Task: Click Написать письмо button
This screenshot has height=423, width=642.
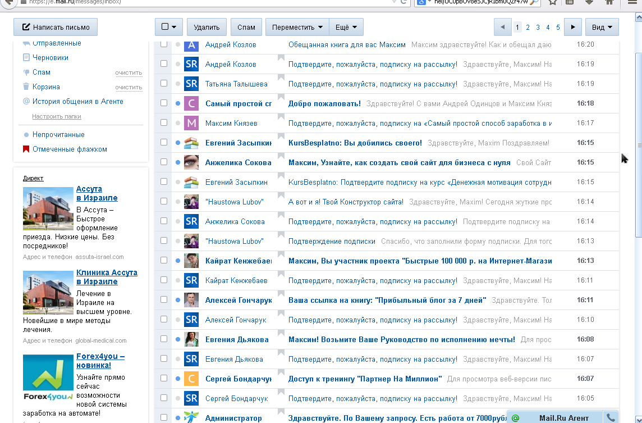Action: coord(55,27)
